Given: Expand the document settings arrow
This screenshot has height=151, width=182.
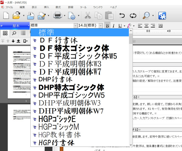Looking at the screenshot, I should (79, 15).
